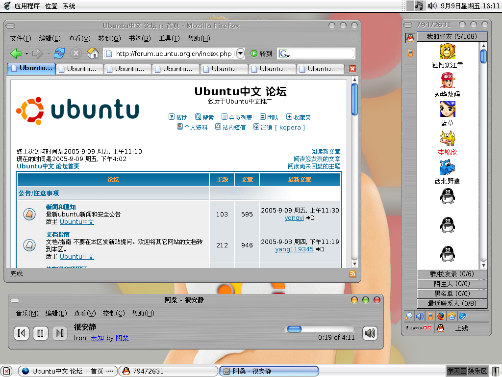
Task: Open Firefox's 文件(F) menu
Action: coord(21,38)
